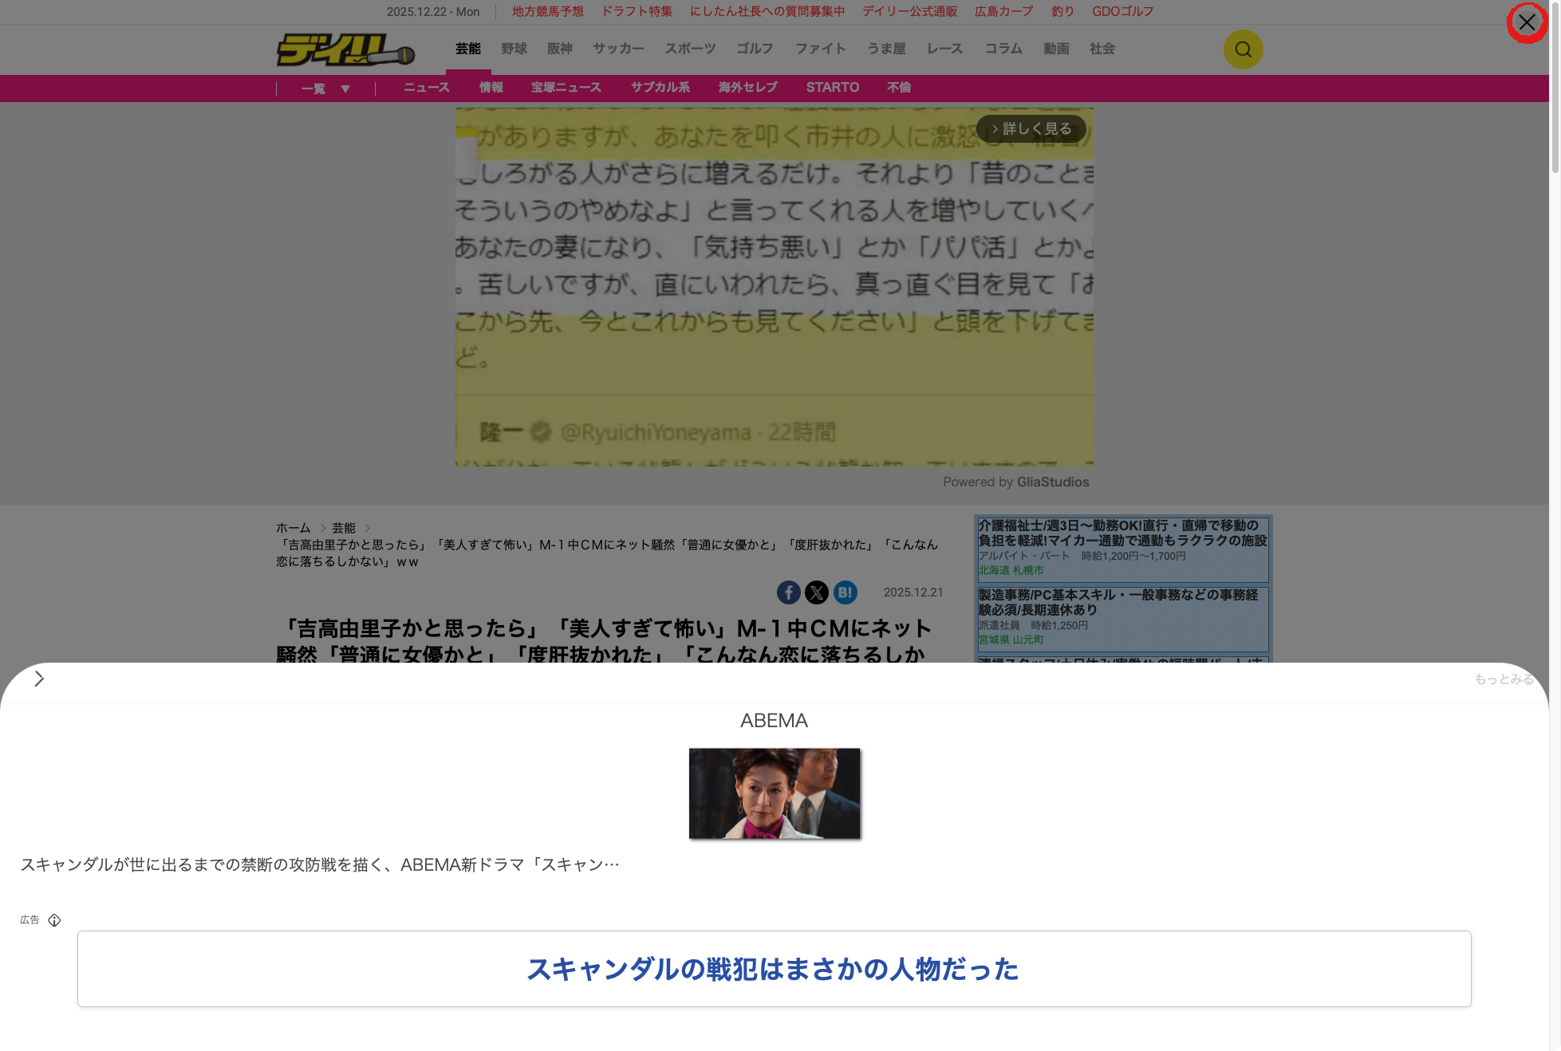Click the yellow search magnifier icon

pos(1243,49)
